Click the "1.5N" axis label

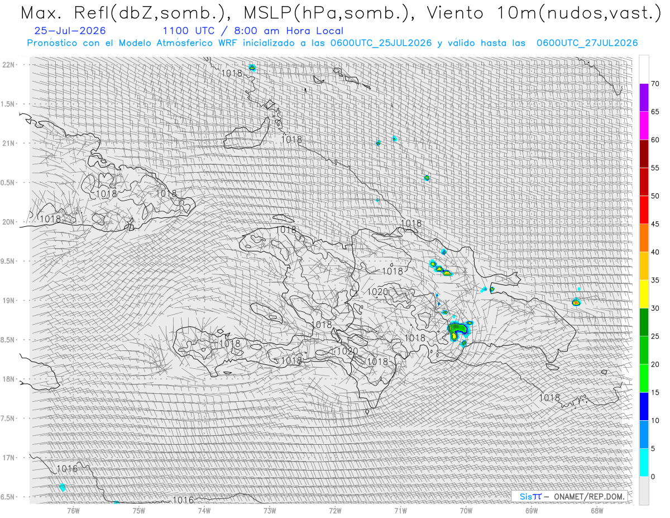coord(8,104)
